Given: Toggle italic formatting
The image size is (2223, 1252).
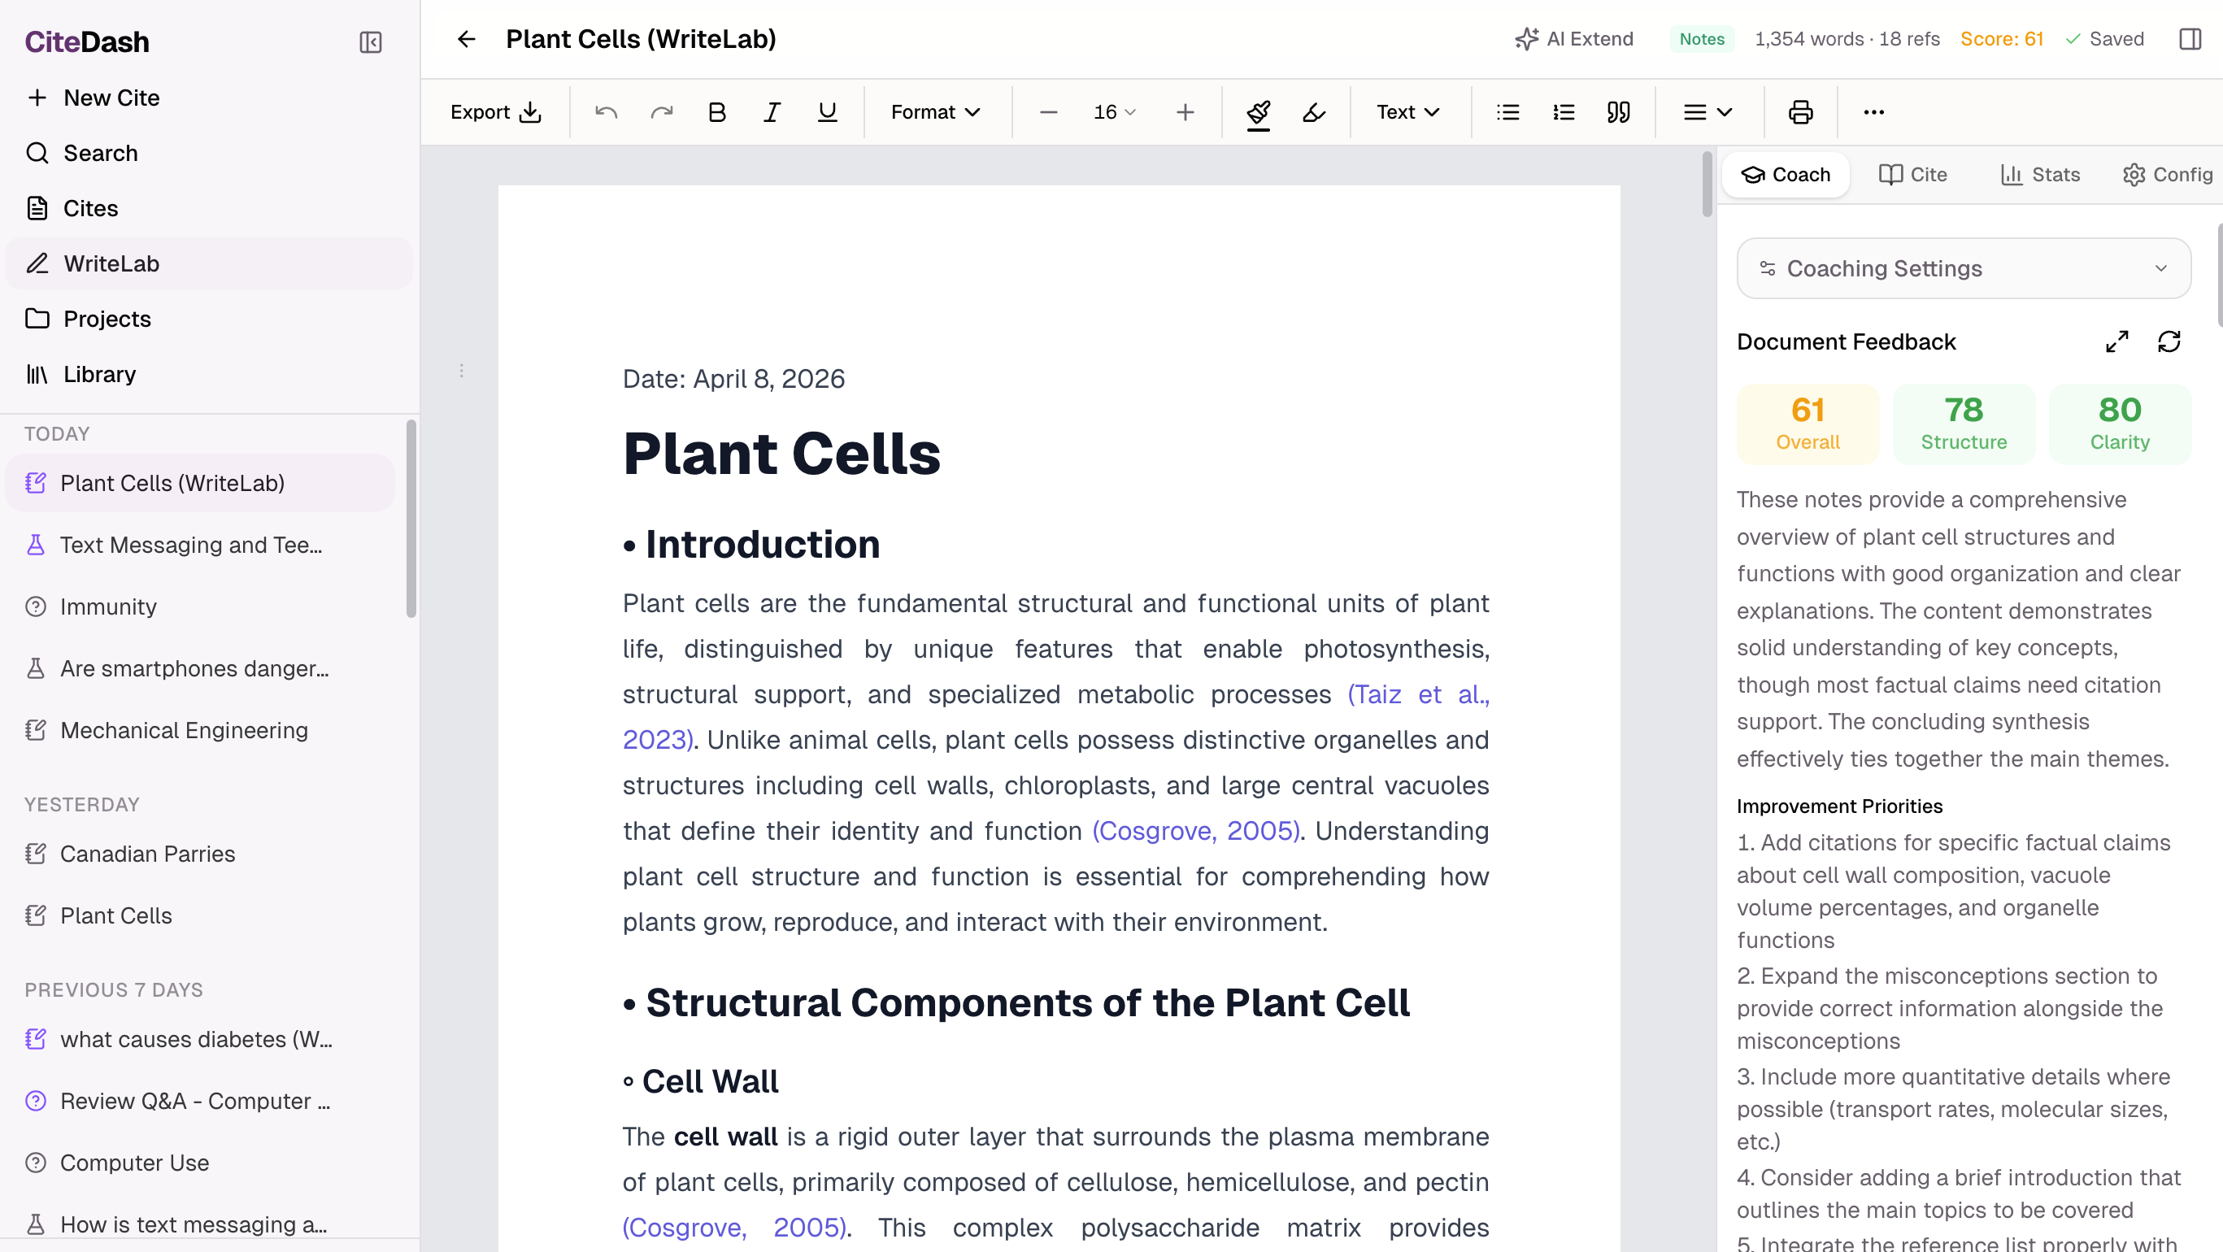Looking at the screenshot, I should pyautogui.click(x=772, y=112).
